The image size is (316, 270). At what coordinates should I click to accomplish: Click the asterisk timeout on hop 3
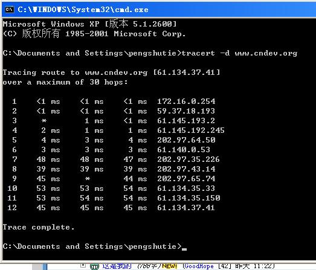point(44,121)
